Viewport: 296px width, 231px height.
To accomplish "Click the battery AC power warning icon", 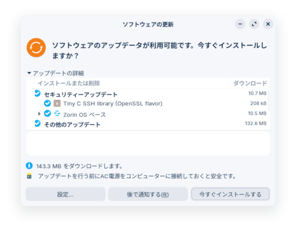I will coord(29,176).
